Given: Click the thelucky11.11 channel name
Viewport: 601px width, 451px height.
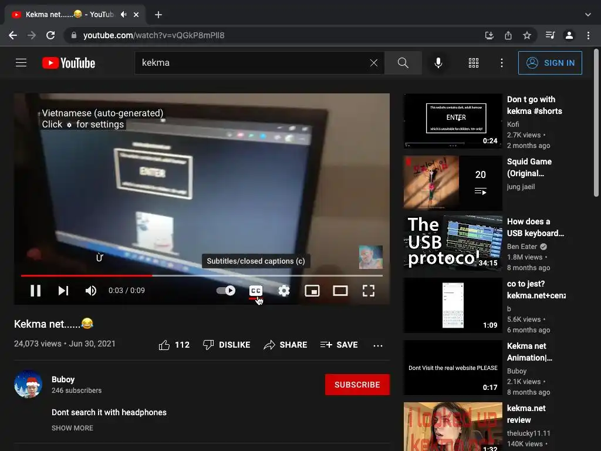Looking at the screenshot, I should tap(528, 433).
